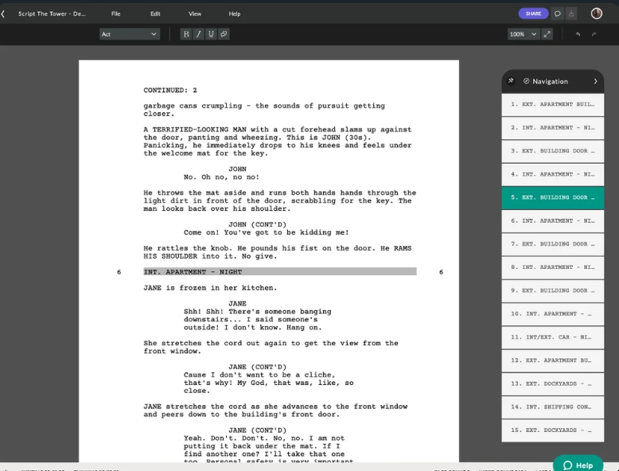This screenshot has width=619, height=471.
Task: Insert a link with the link icon
Action: 224,34
